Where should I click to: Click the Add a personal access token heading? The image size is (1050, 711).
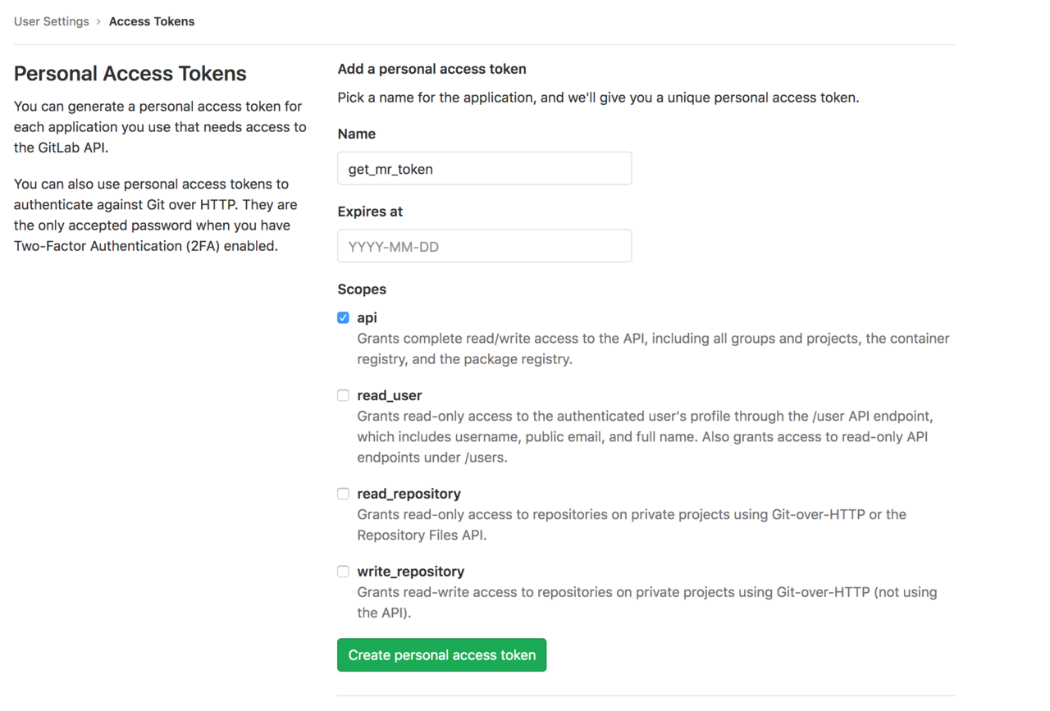pyautogui.click(x=431, y=69)
